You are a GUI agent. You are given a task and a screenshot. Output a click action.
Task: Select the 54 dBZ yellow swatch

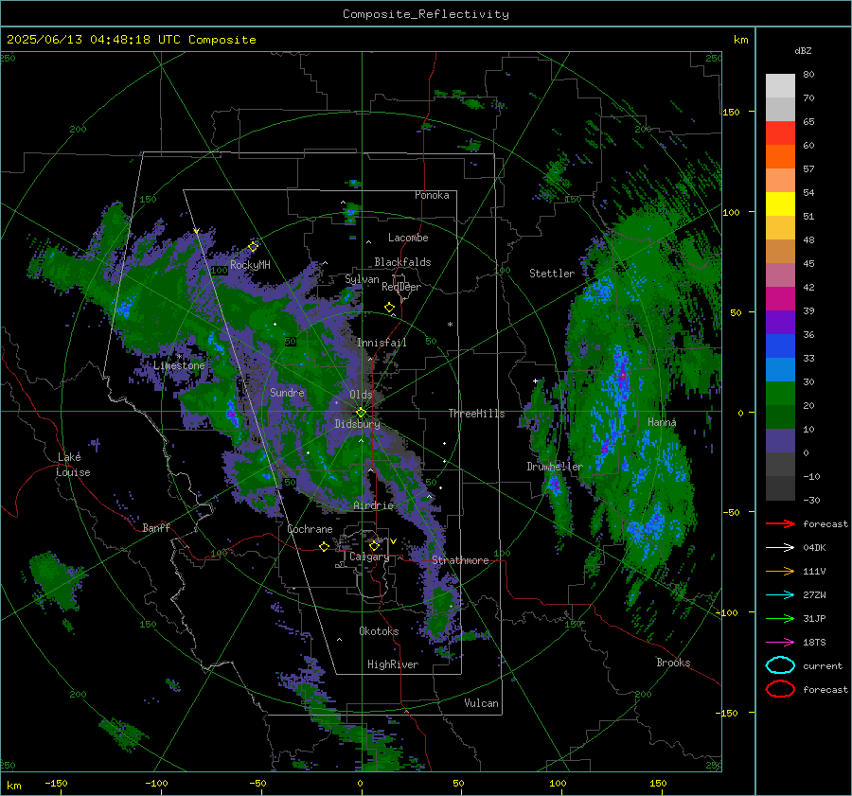[780, 203]
